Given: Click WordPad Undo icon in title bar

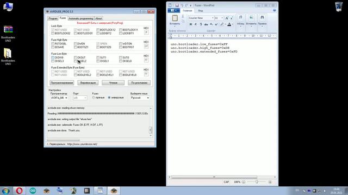Looking at the screenshot, I should 182,5.
